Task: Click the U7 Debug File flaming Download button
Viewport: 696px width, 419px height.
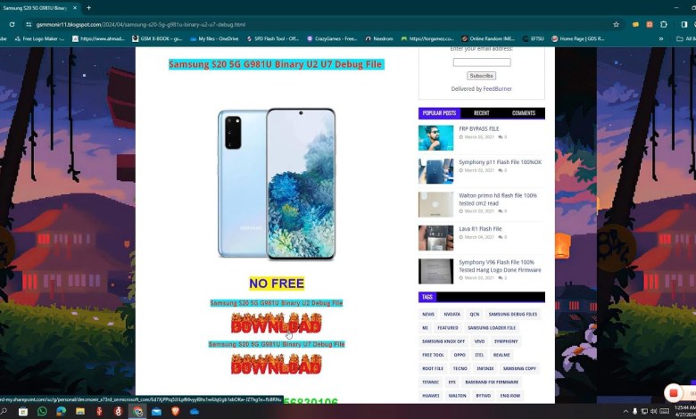Action: [x=276, y=364]
